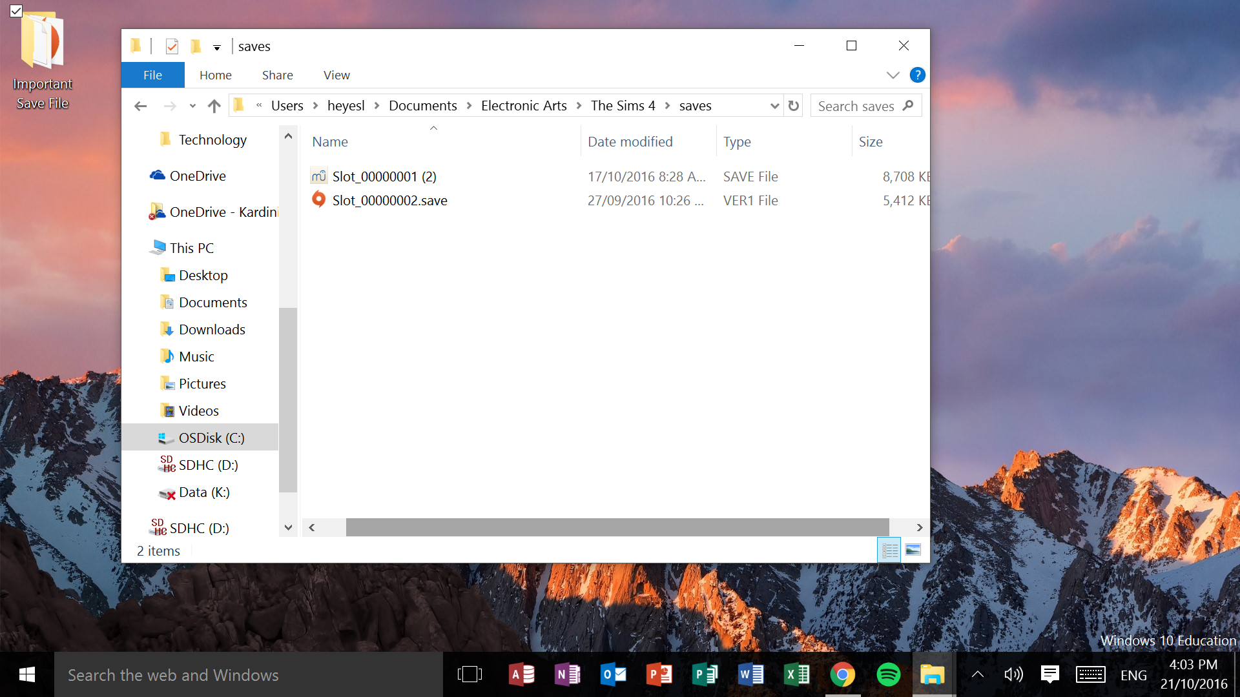This screenshot has height=697, width=1240.
Task: Go up one folder level arrow
Action: coord(214,105)
